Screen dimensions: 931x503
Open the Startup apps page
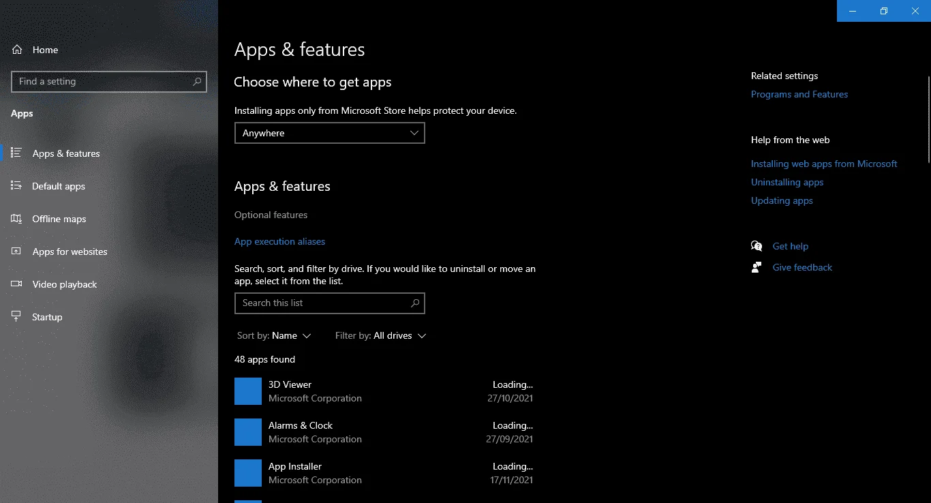(47, 317)
